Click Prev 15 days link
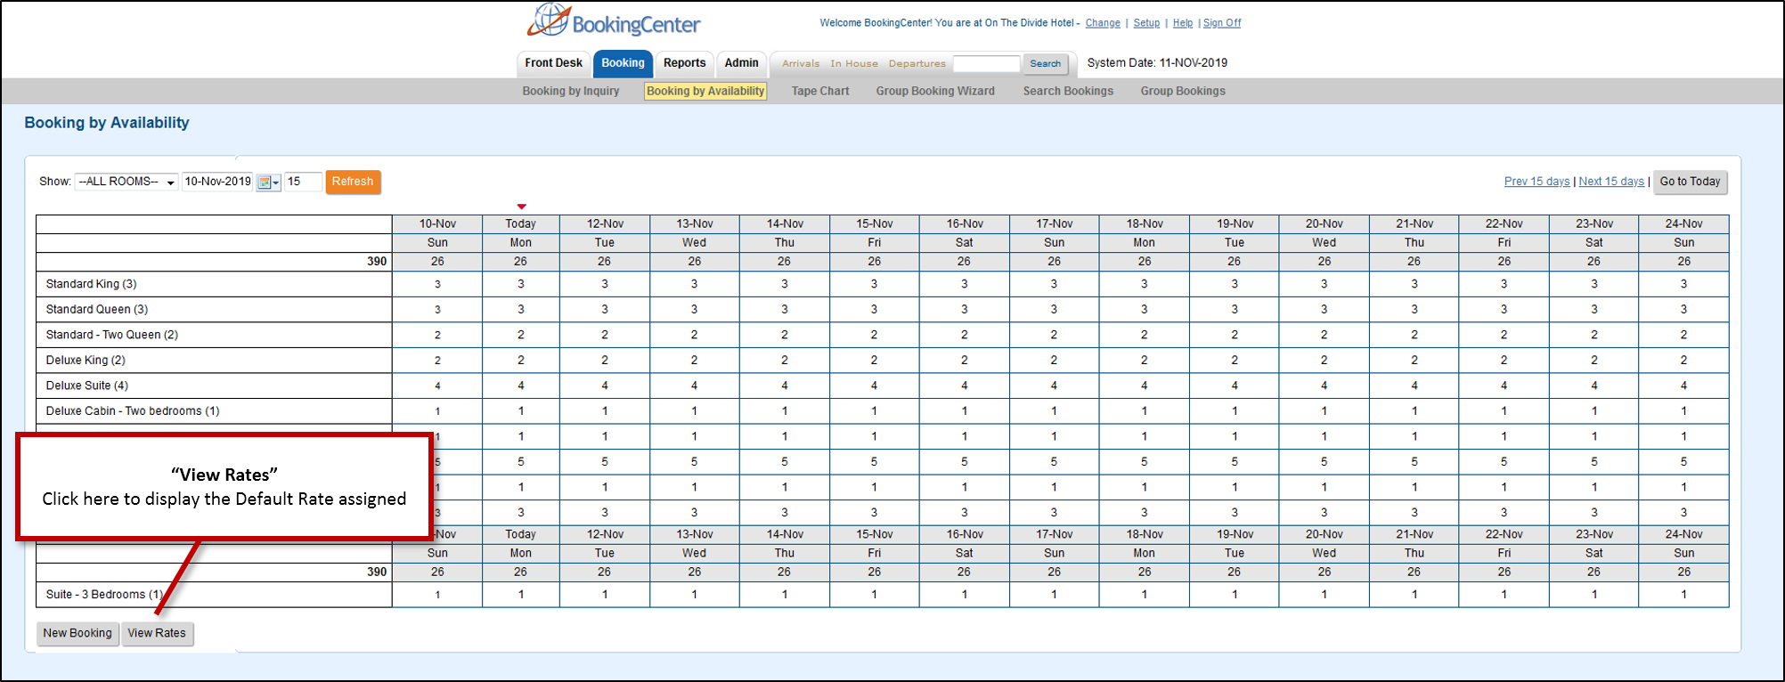 [x=1536, y=182]
